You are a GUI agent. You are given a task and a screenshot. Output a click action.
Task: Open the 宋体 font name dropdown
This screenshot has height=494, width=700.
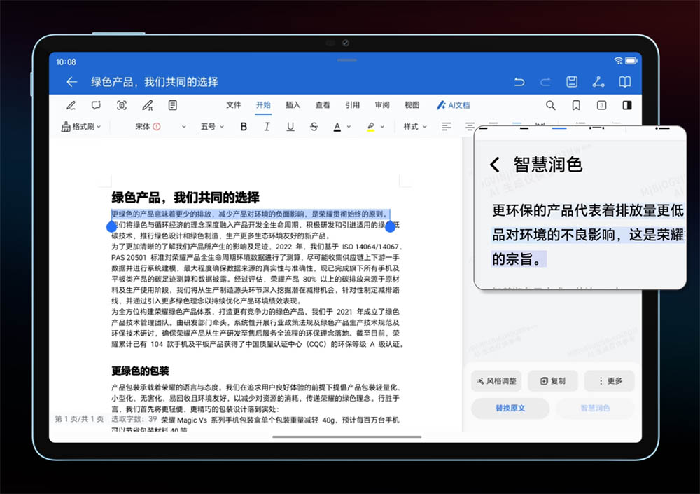coord(160,127)
